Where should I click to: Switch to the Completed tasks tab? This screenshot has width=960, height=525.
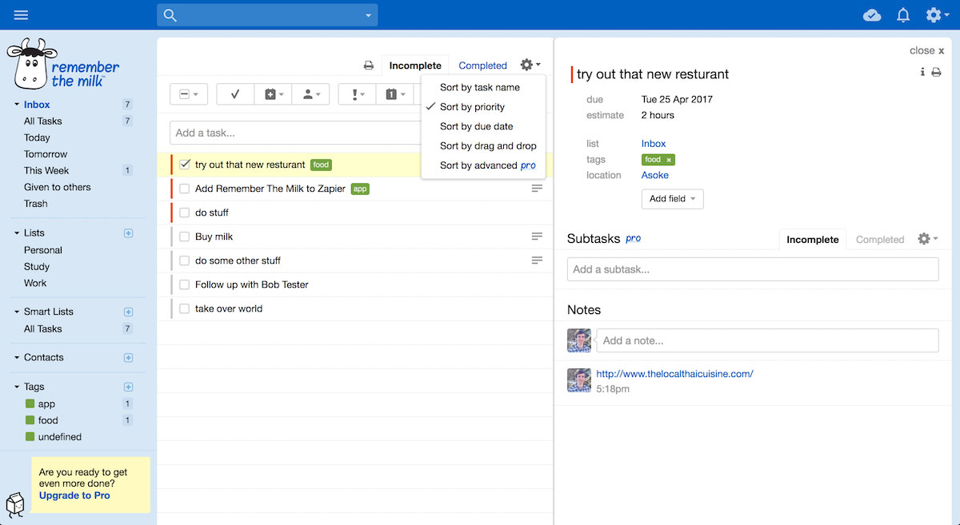482,66
